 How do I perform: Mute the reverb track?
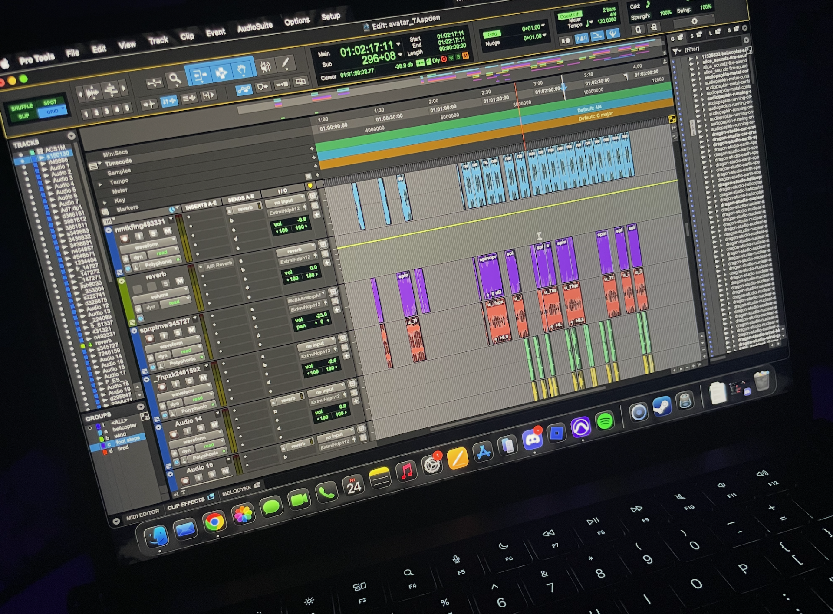[x=180, y=282]
